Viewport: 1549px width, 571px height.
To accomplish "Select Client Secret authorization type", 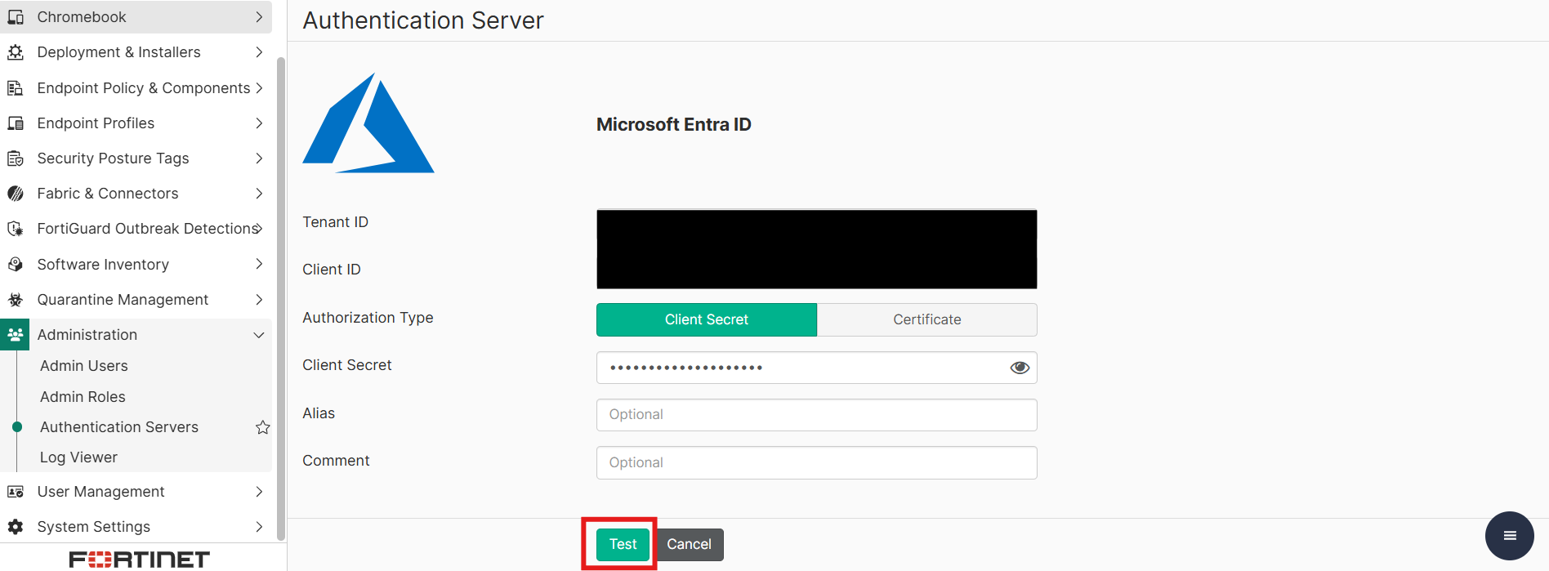I will pyautogui.click(x=707, y=319).
